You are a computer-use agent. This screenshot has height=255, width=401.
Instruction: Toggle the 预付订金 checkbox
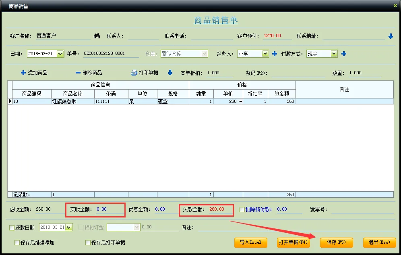(x=81, y=227)
